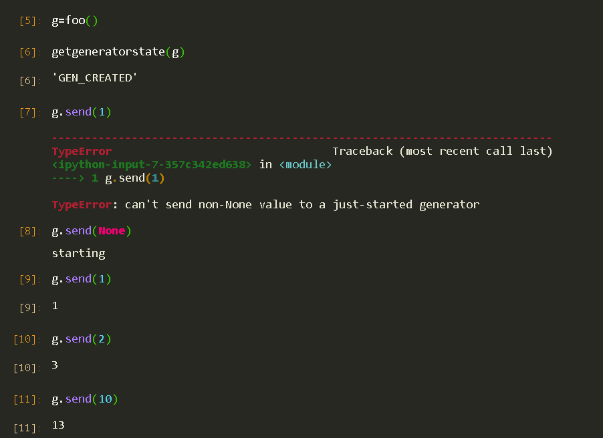The height and width of the screenshot is (438, 603).
Task: Click the arrow line showing g.send(1) in traceback
Action: click(108, 178)
